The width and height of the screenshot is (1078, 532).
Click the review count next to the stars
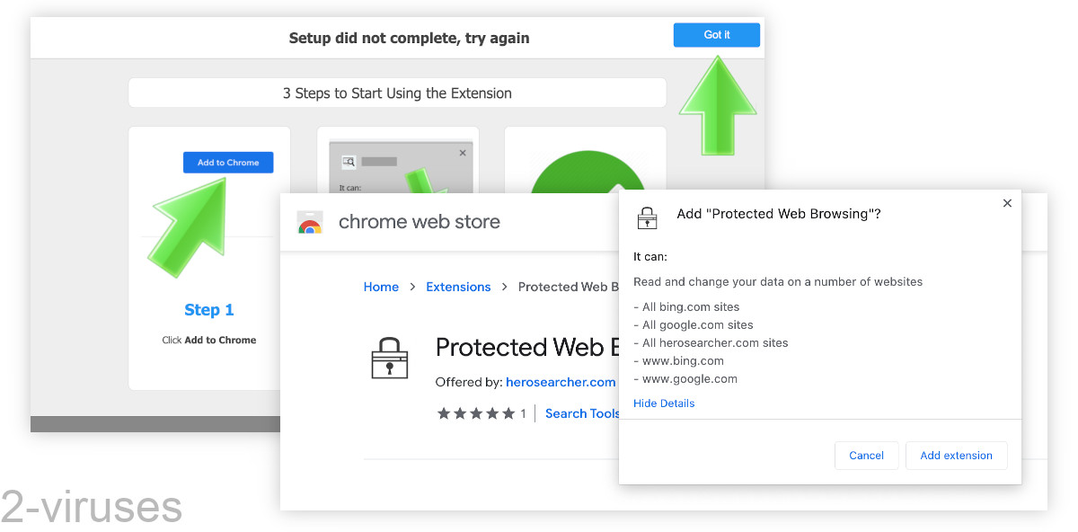522,413
